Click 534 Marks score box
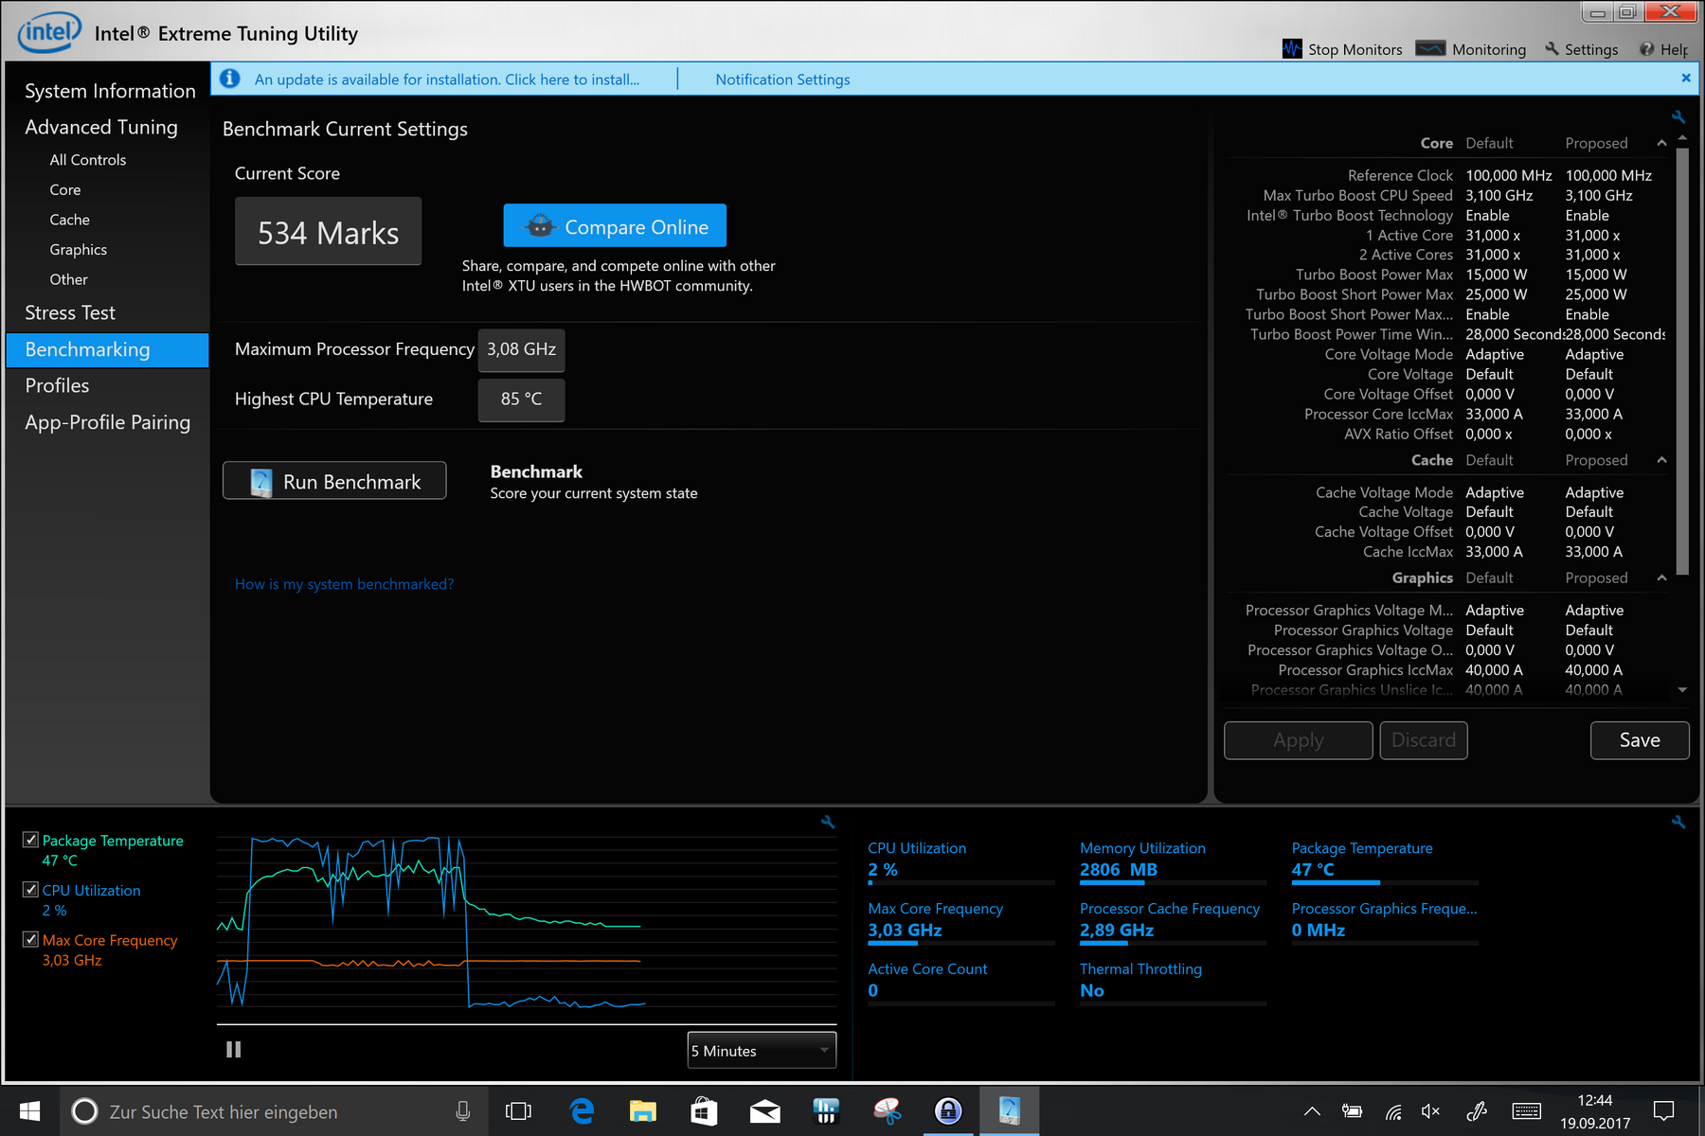This screenshot has width=1705, height=1136. point(328,232)
